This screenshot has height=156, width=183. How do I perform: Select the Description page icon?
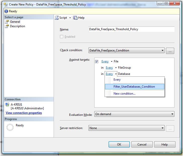point(7,26)
